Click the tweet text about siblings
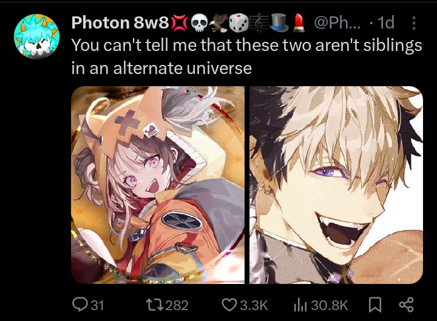 246,56
